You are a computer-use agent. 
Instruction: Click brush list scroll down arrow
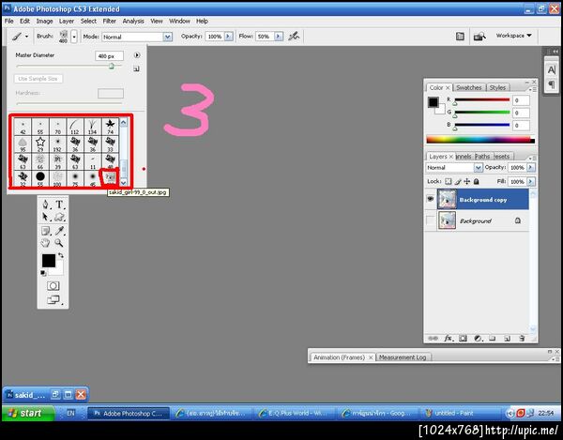tap(124, 183)
